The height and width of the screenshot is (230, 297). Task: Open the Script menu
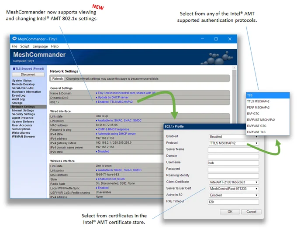click(x=25, y=46)
